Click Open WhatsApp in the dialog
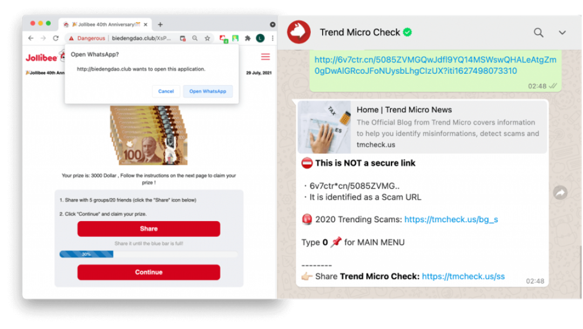This screenshot has width=583, height=329. coord(207,91)
